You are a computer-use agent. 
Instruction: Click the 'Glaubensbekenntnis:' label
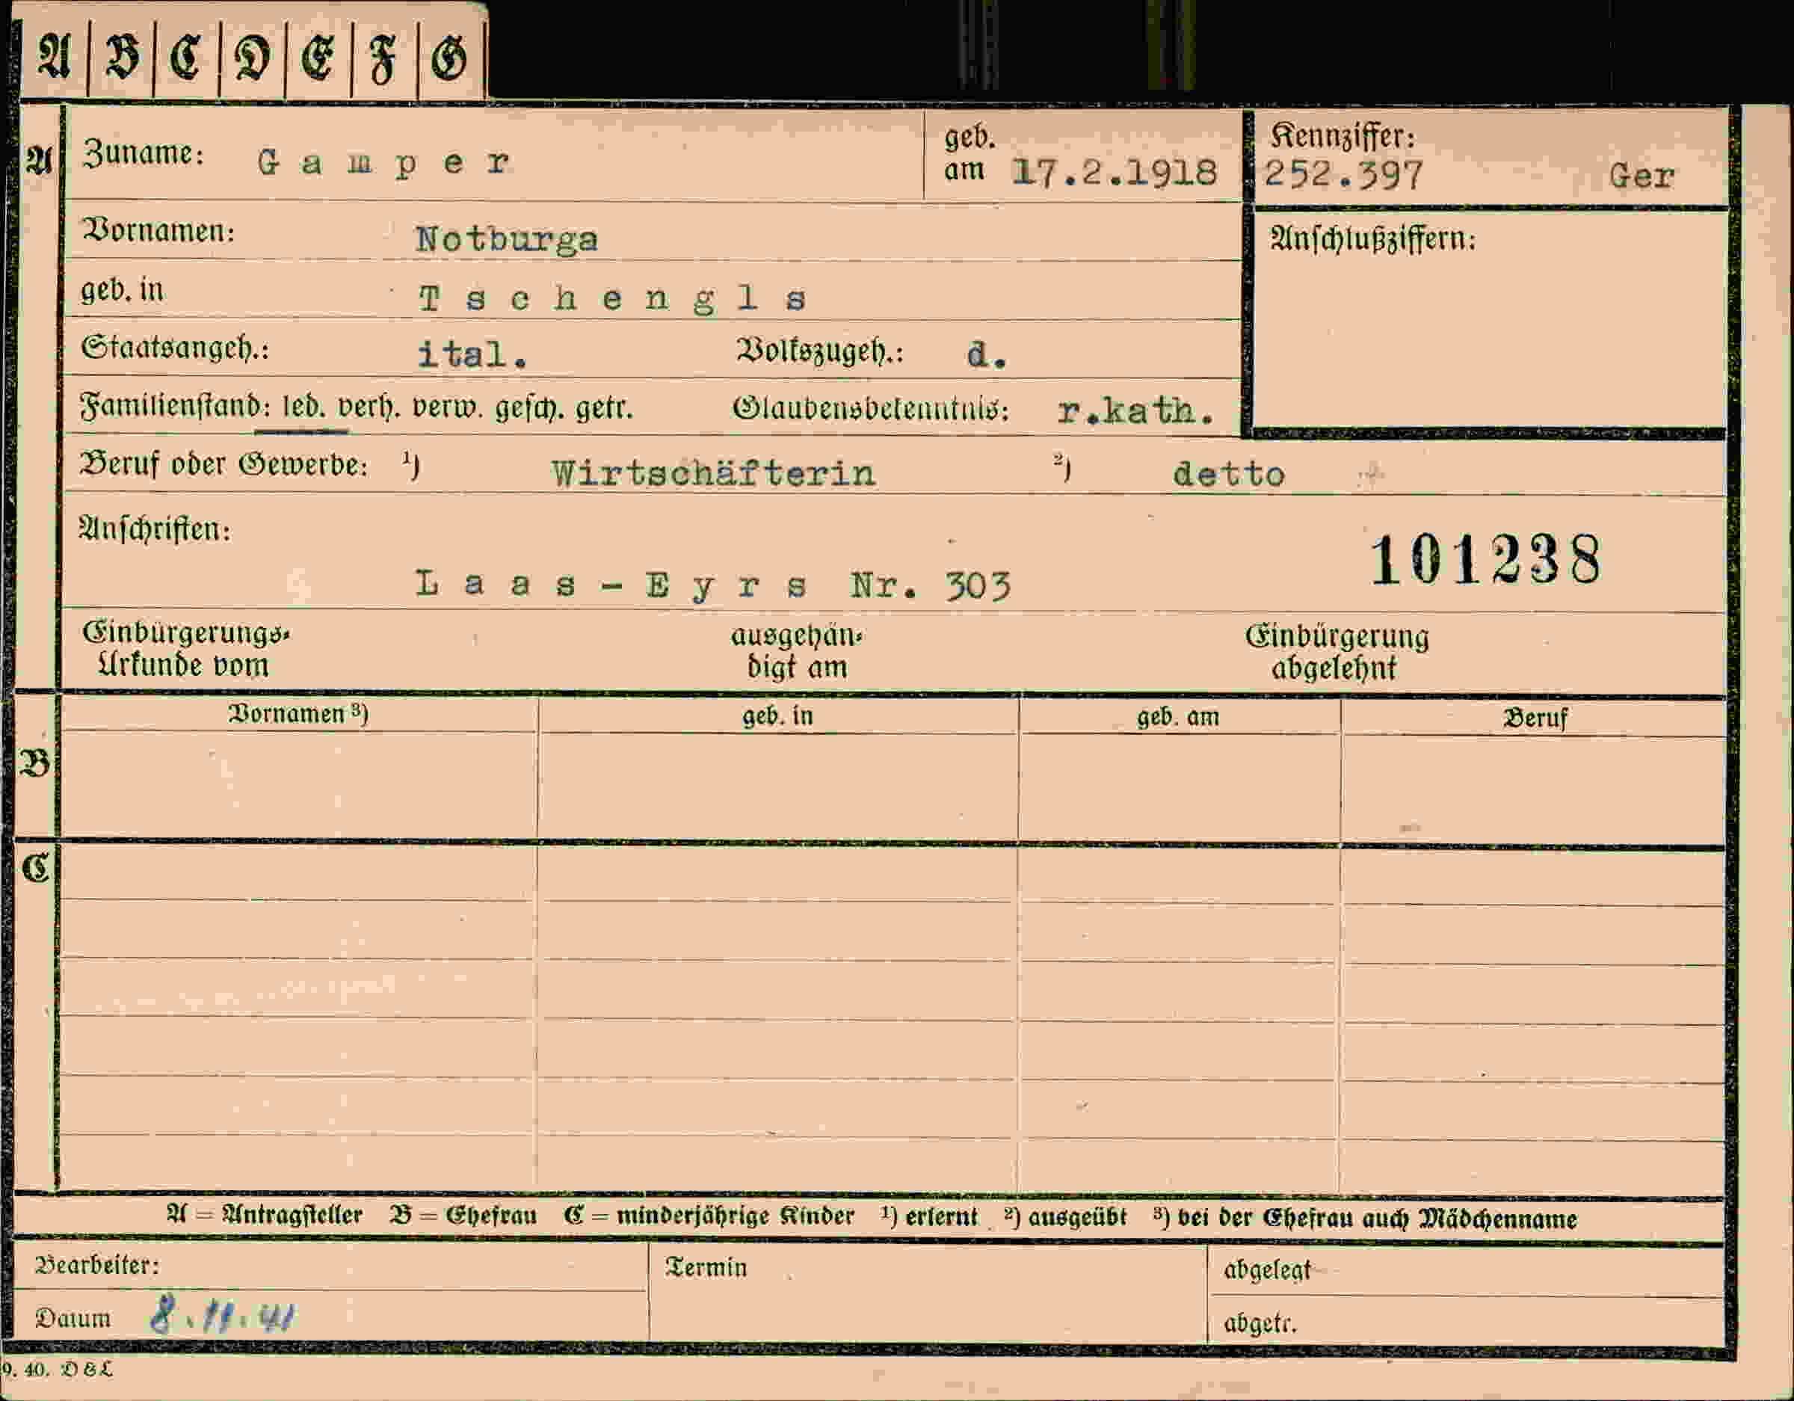coord(871,408)
